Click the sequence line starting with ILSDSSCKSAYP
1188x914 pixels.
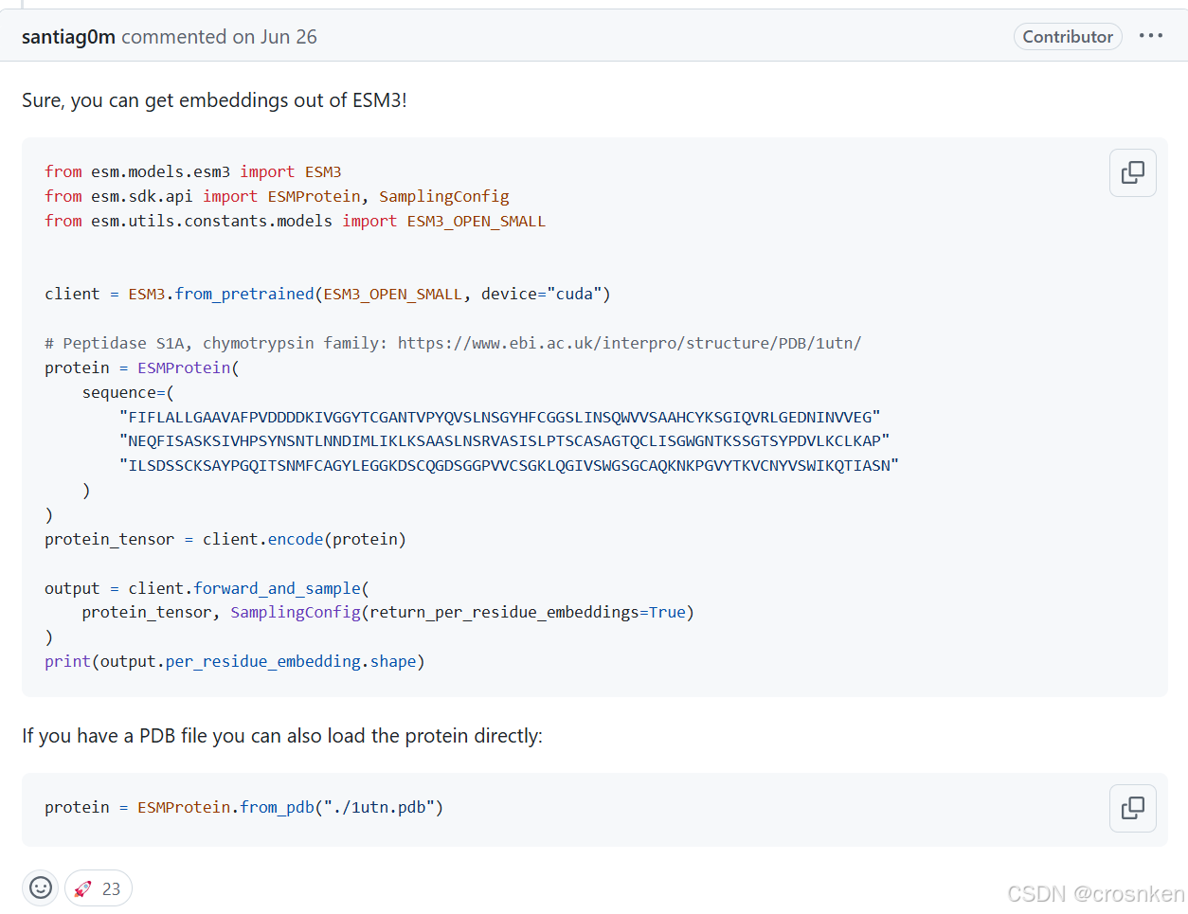(x=509, y=465)
